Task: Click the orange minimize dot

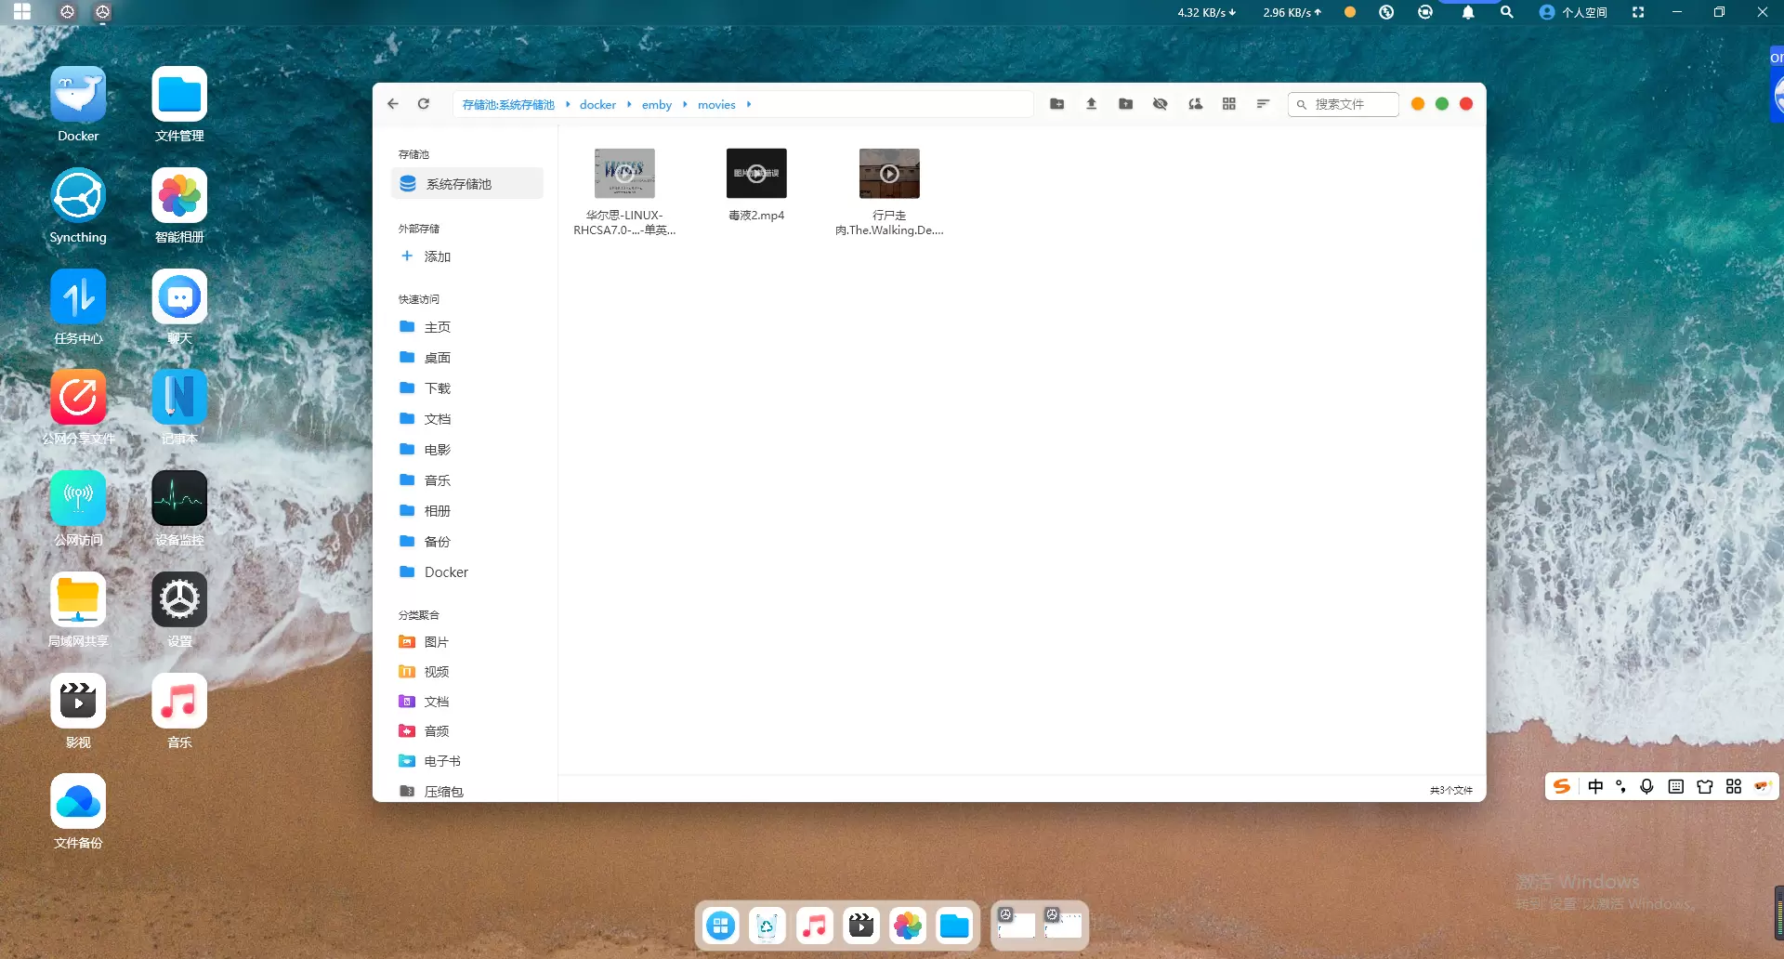Action: coord(1417,104)
